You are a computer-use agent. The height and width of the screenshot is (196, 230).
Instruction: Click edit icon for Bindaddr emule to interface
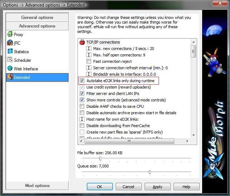coord(89,74)
